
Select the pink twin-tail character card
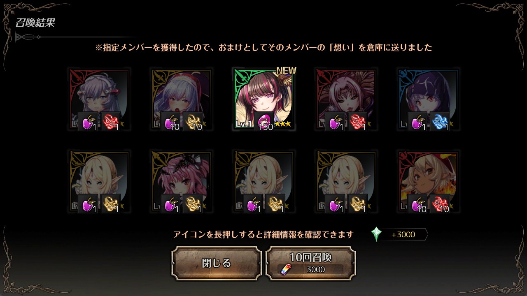tap(181, 181)
